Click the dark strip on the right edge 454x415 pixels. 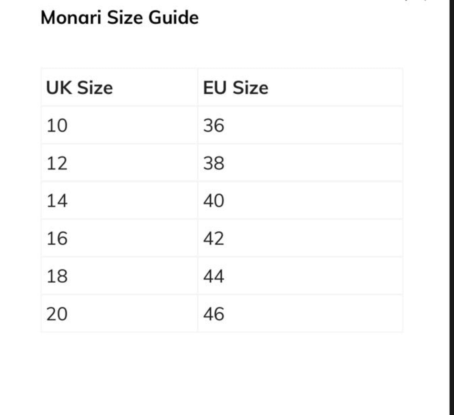pyautogui.click(x=451, y=208)
